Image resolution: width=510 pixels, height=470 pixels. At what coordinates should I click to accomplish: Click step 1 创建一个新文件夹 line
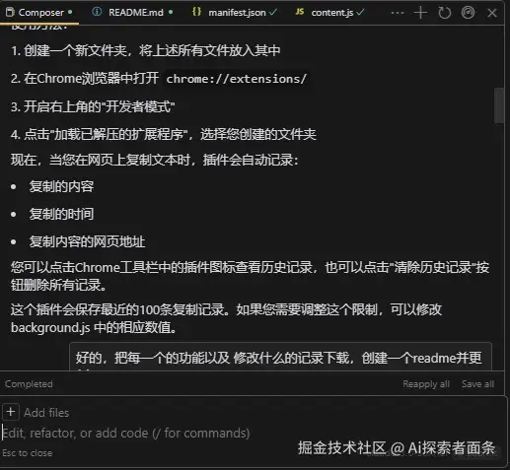146,50
